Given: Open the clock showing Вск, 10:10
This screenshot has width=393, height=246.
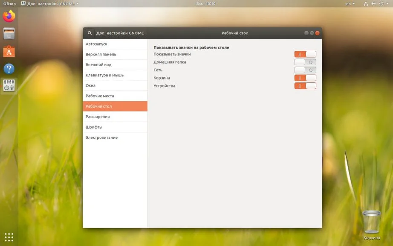Looking at the screenshot, I should 205,3.
